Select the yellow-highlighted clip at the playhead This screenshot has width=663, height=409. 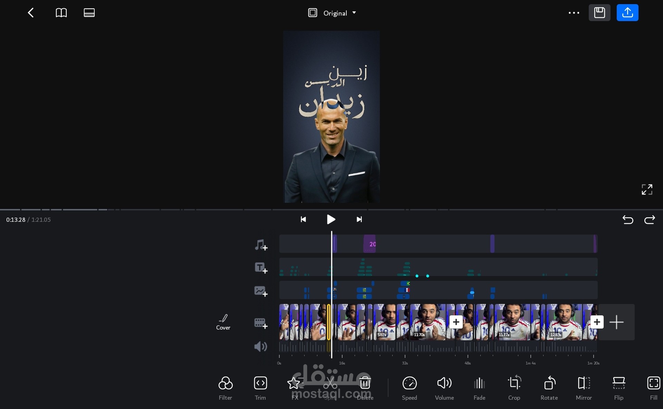[x=329, y=322]
